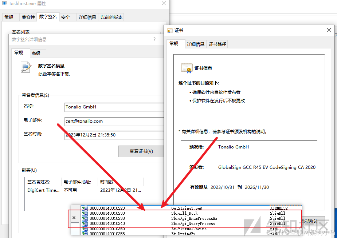Click address 0000000140010230
This screenshot has height=238, width=337.
107,213
